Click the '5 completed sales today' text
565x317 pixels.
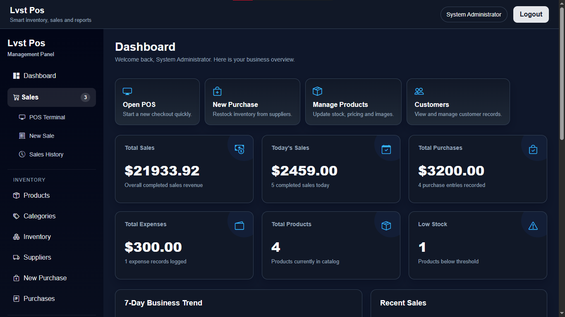[300, 185]
